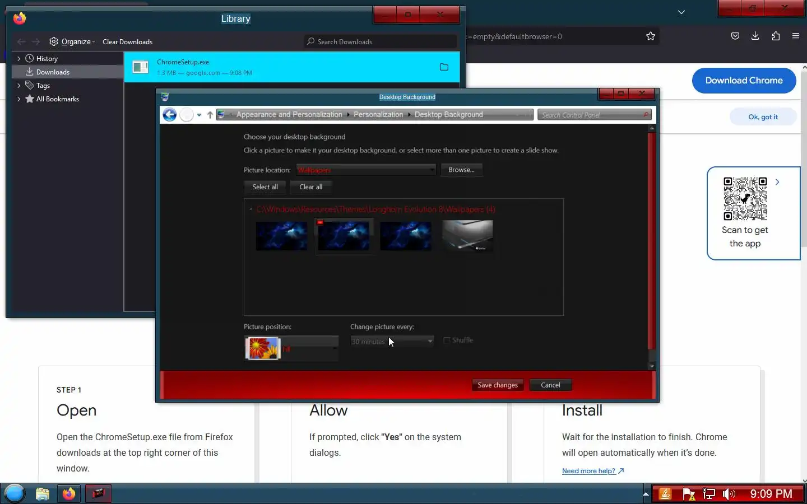807x504 pixels.
Task: Click the ChromeSetup.exe file icon in Library
Action: (140, 67)
